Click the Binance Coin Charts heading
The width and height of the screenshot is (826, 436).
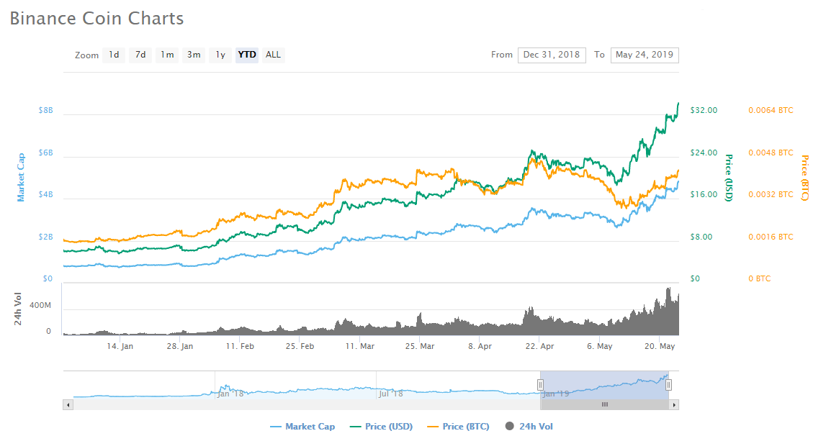tap(96, 18)
